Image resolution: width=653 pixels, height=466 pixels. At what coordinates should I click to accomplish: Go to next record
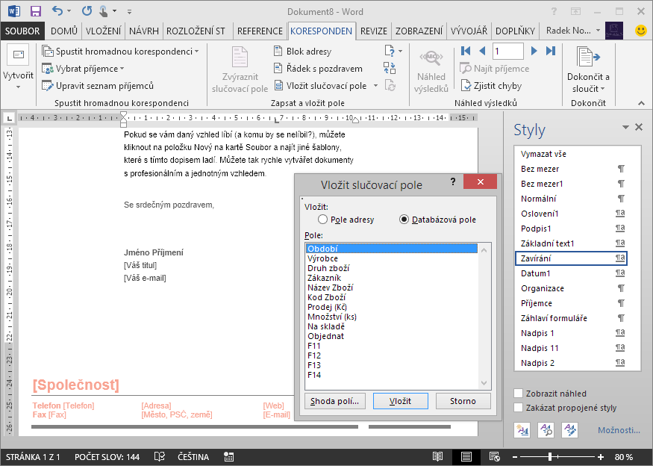(x=534, y=51)
